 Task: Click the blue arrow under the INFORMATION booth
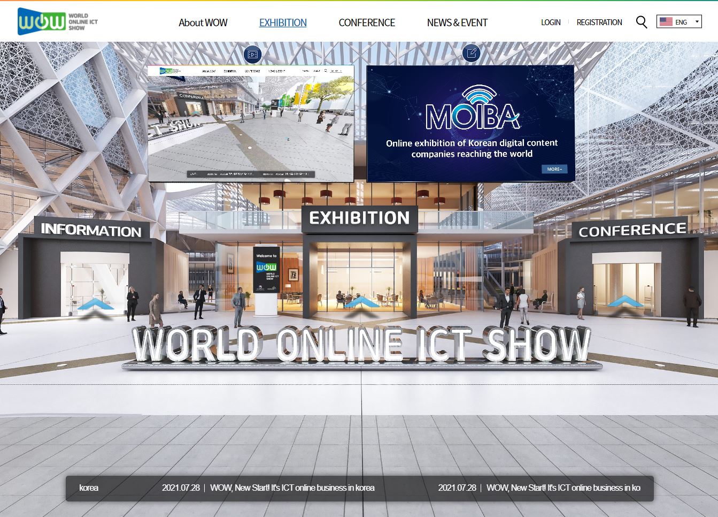click(x=96, y=305)
